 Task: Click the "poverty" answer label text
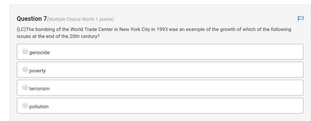pos(37,71)
